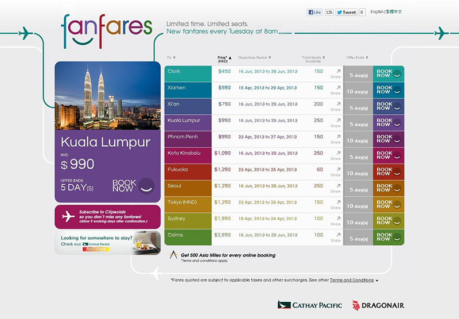Sort by Offer Ends column
Image resolution: width=459 pixels, height=319 pixels.
tap(357, 57)
